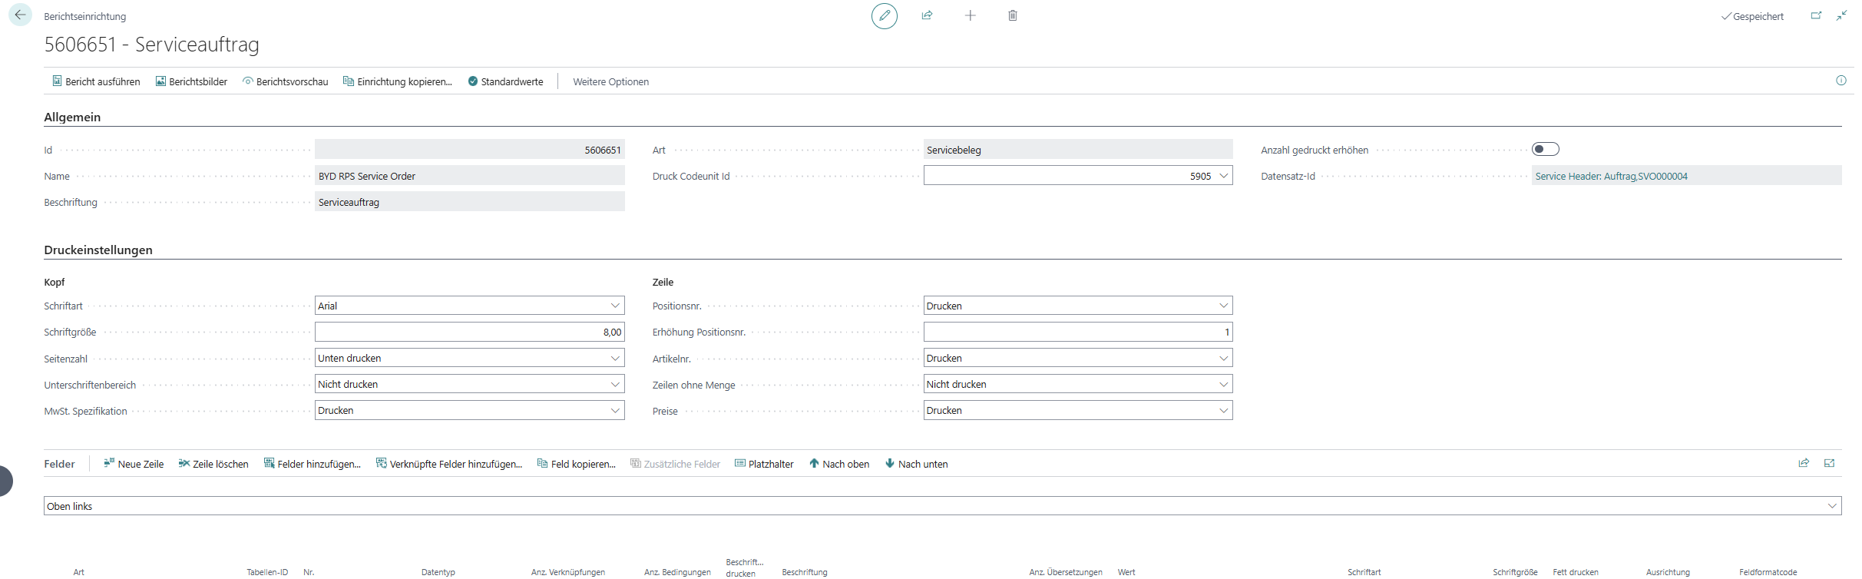Click the edit pencil icon
This screenshot has width=1862, height=579.
[x=885, y=15]
